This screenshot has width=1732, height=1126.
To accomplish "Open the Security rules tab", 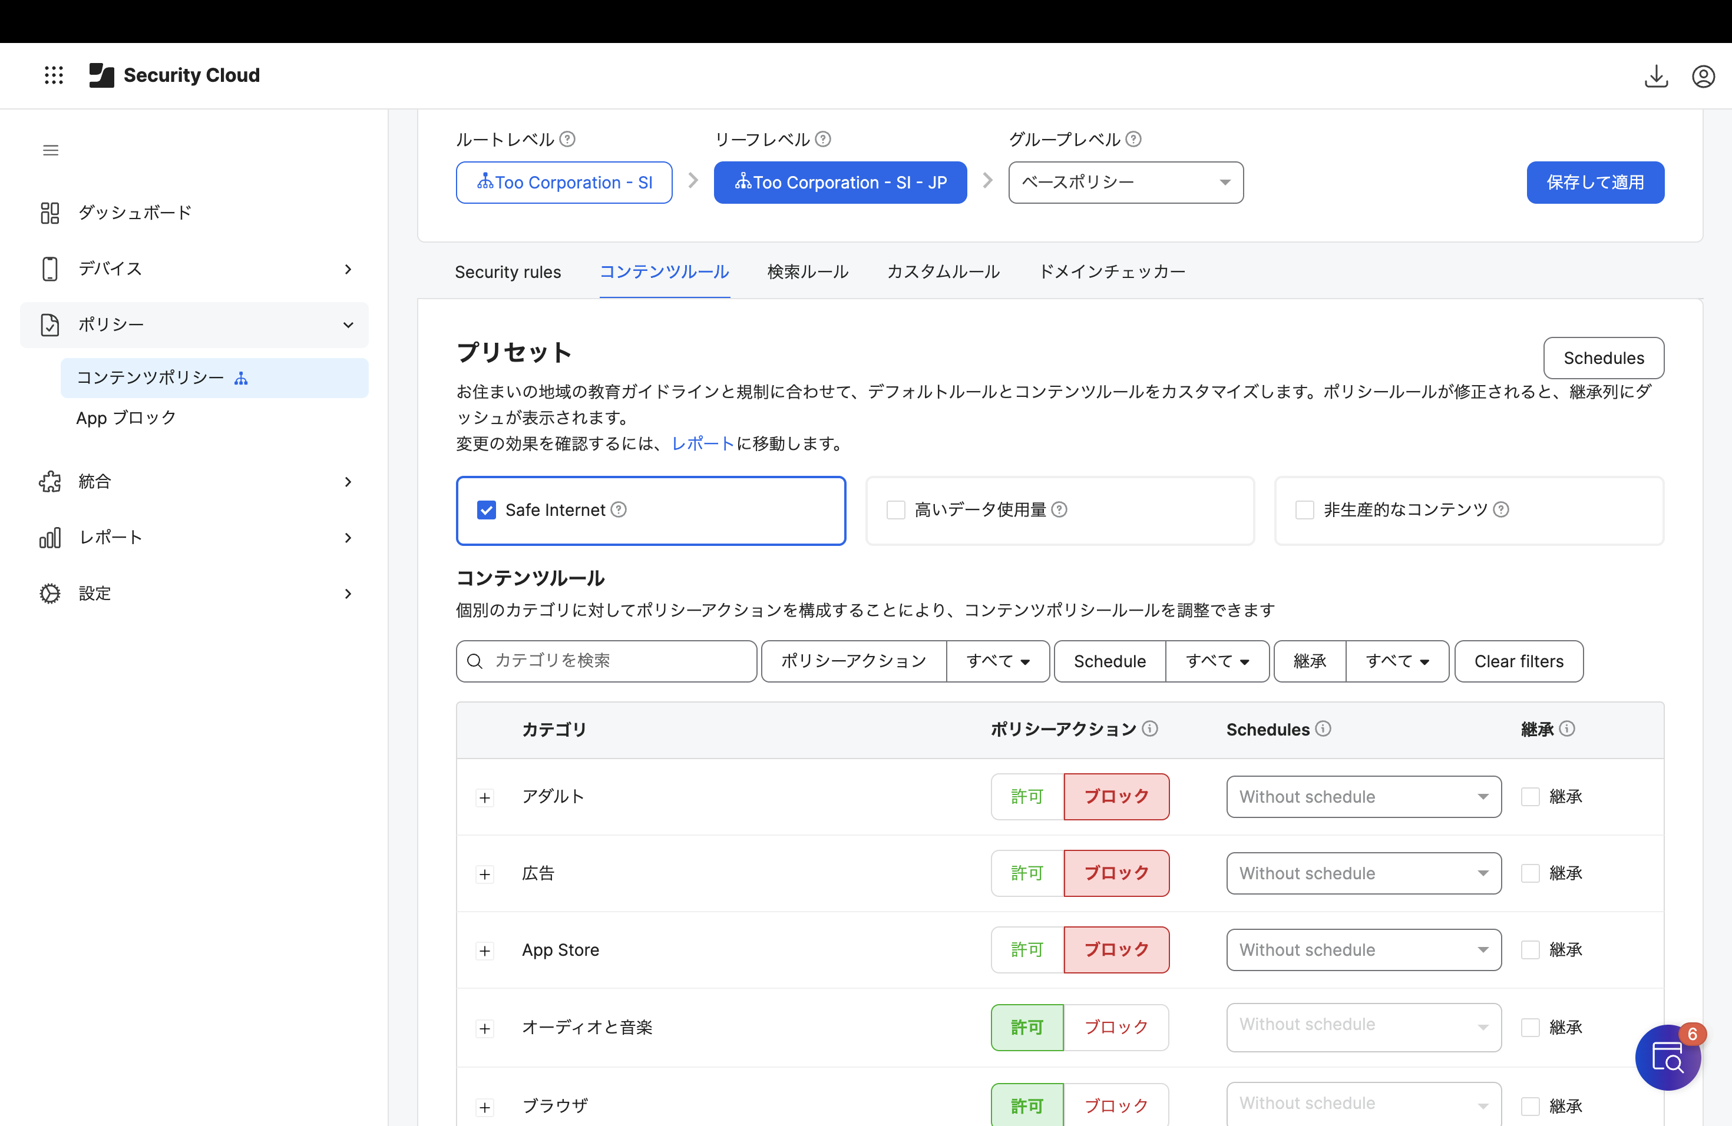I will tap(508, 272).
